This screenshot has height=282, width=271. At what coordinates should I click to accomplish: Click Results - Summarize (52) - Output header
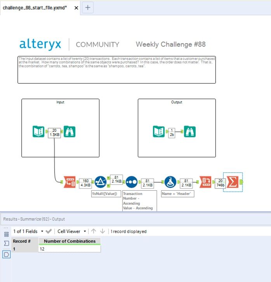click(34, 219)
